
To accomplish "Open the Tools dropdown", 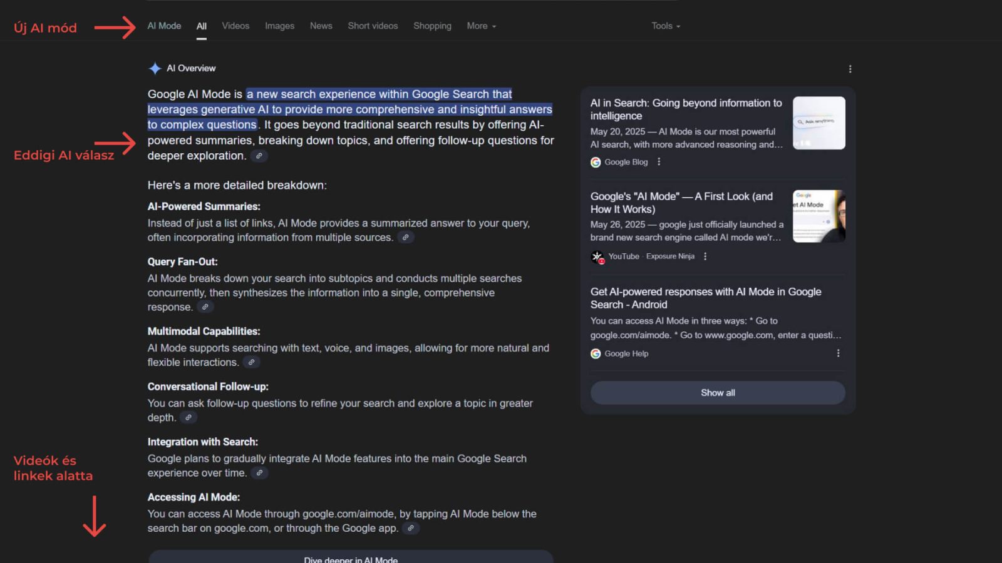I will point(665,26).
